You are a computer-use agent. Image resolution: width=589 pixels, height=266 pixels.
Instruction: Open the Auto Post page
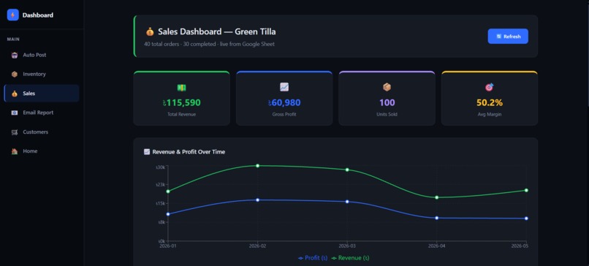pos(42,56)
